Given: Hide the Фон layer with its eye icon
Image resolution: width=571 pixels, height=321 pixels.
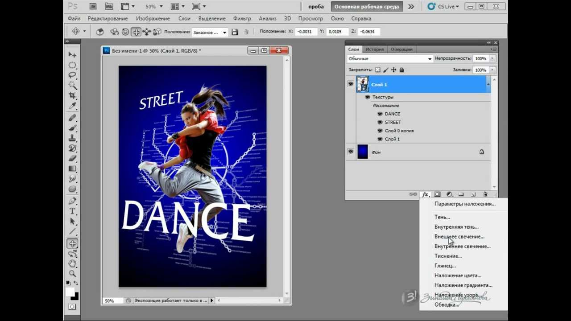Looking at the screenshot, I should tap(351, 152).
